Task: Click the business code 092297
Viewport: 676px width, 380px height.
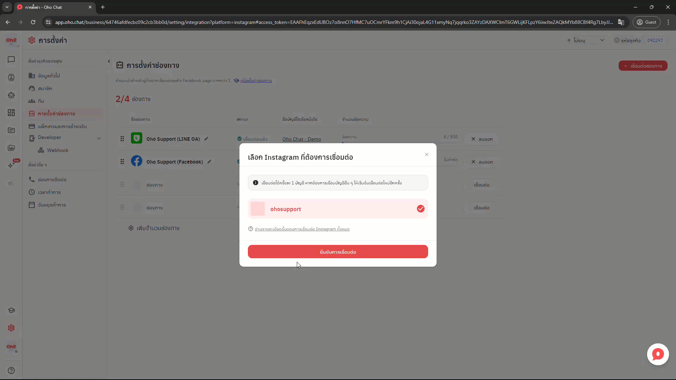Action: pos(655,40)
